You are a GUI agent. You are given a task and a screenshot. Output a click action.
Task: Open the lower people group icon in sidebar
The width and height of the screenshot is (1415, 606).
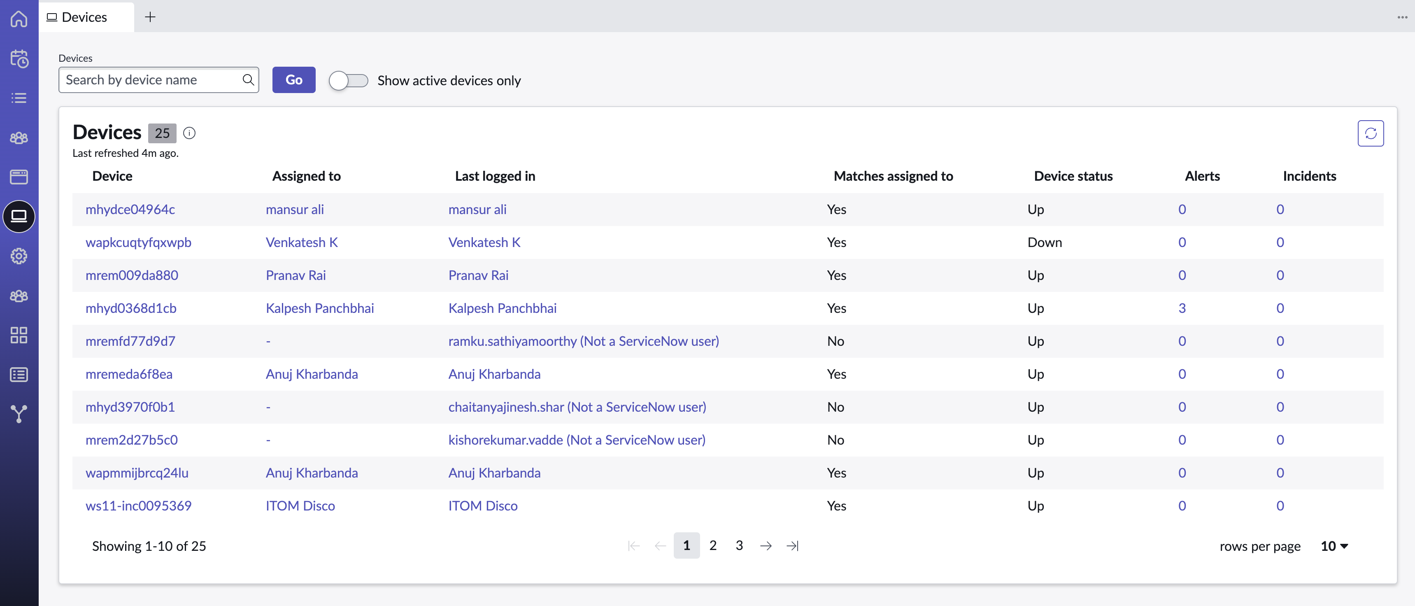pyautogui.click(x=19, y=296)
